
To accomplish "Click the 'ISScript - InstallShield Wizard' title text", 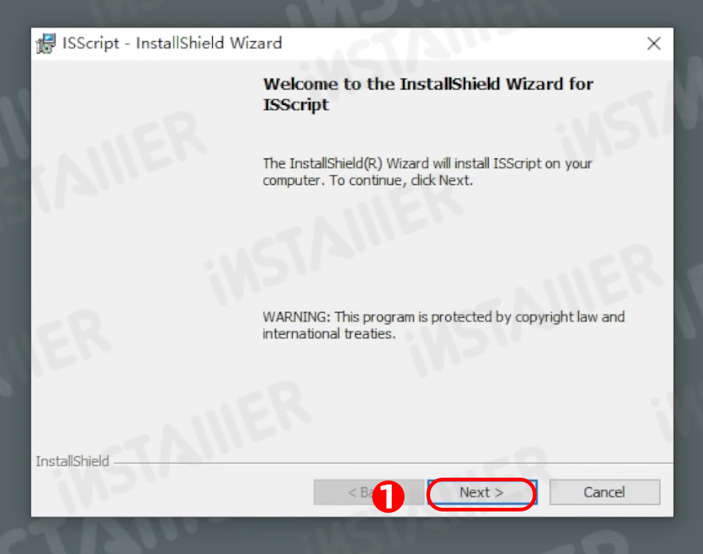I will [x=172, y=43].
